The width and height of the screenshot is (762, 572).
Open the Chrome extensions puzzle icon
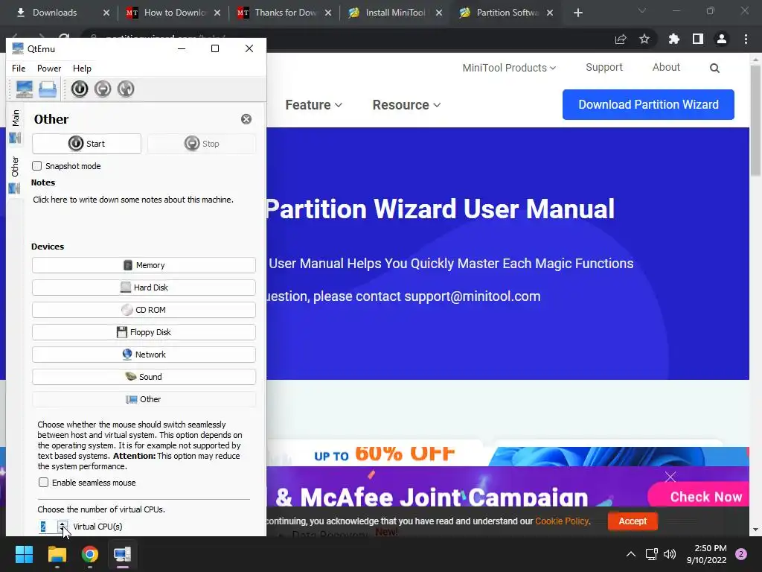pyautogui.click(x=673, y=39)
